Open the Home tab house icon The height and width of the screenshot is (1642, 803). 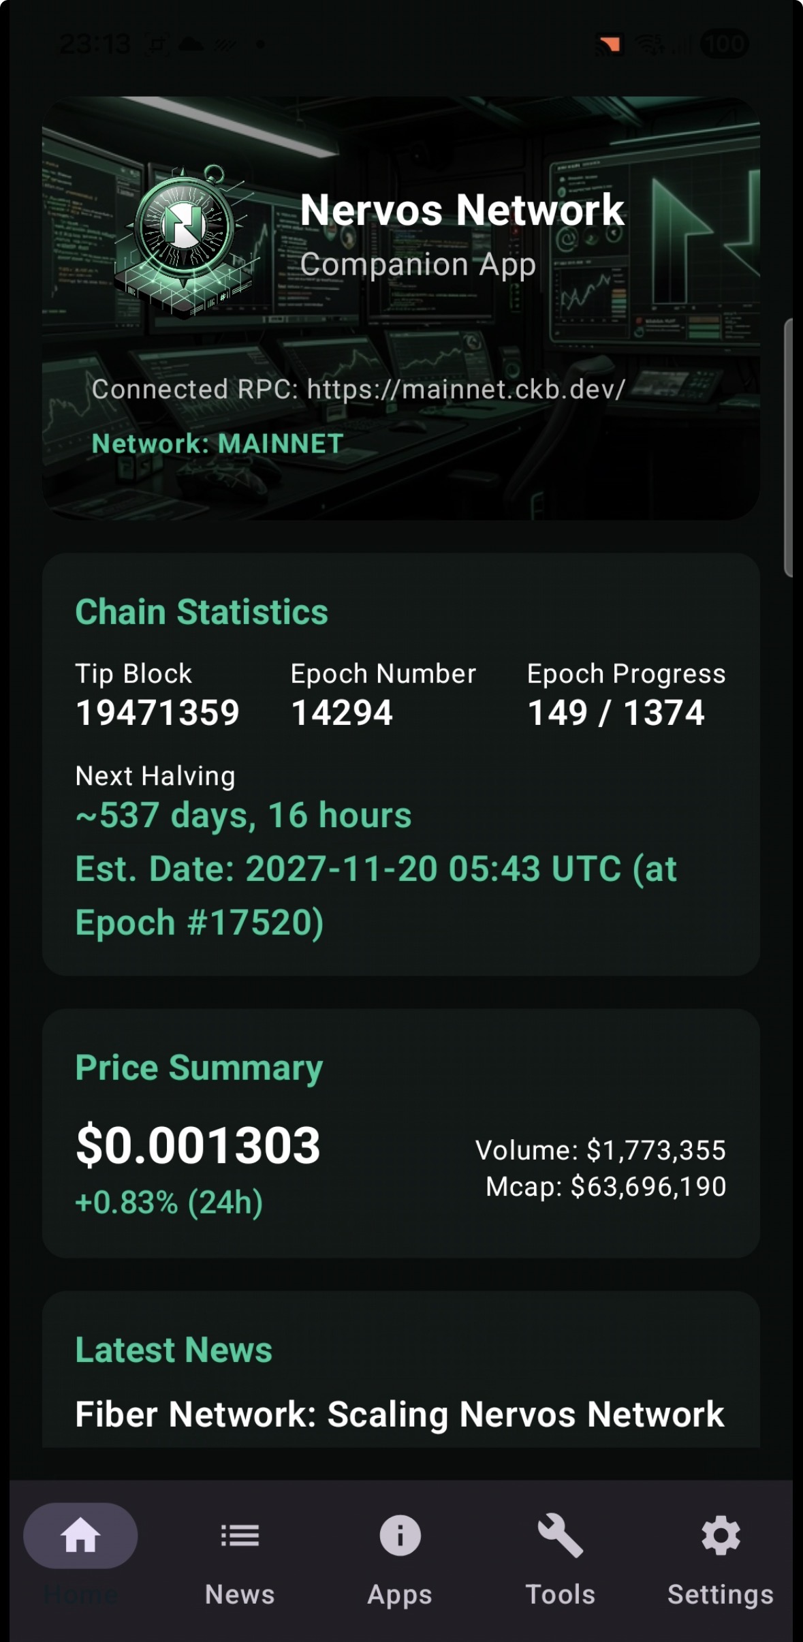(80, 1536)
